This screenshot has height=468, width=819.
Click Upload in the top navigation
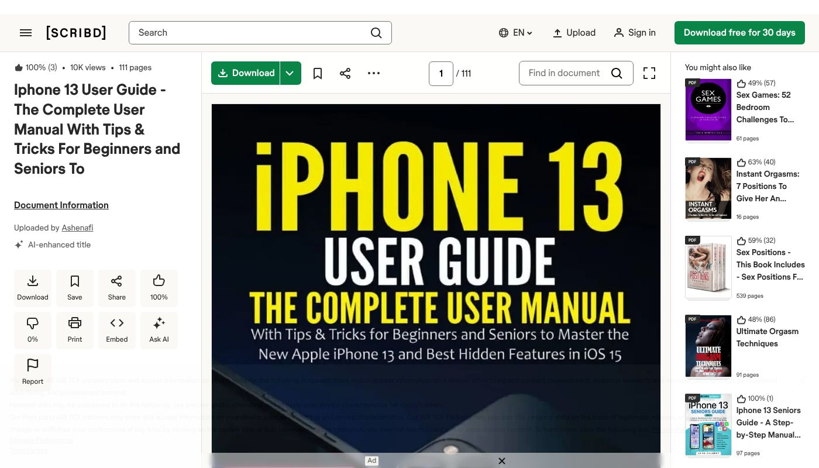click(574, 33)
